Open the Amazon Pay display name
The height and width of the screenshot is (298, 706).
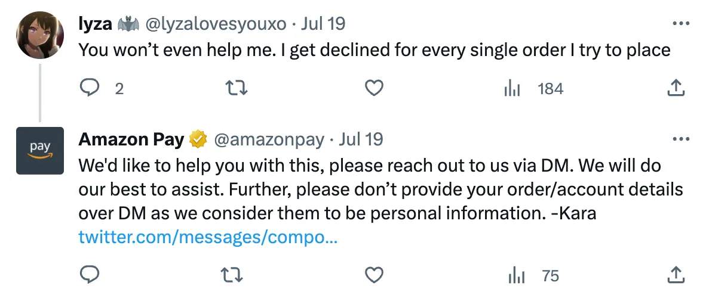pyautogui.click(x=131, y=139)
